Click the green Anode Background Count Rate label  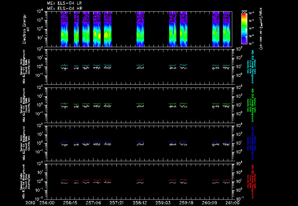[251, 105]
